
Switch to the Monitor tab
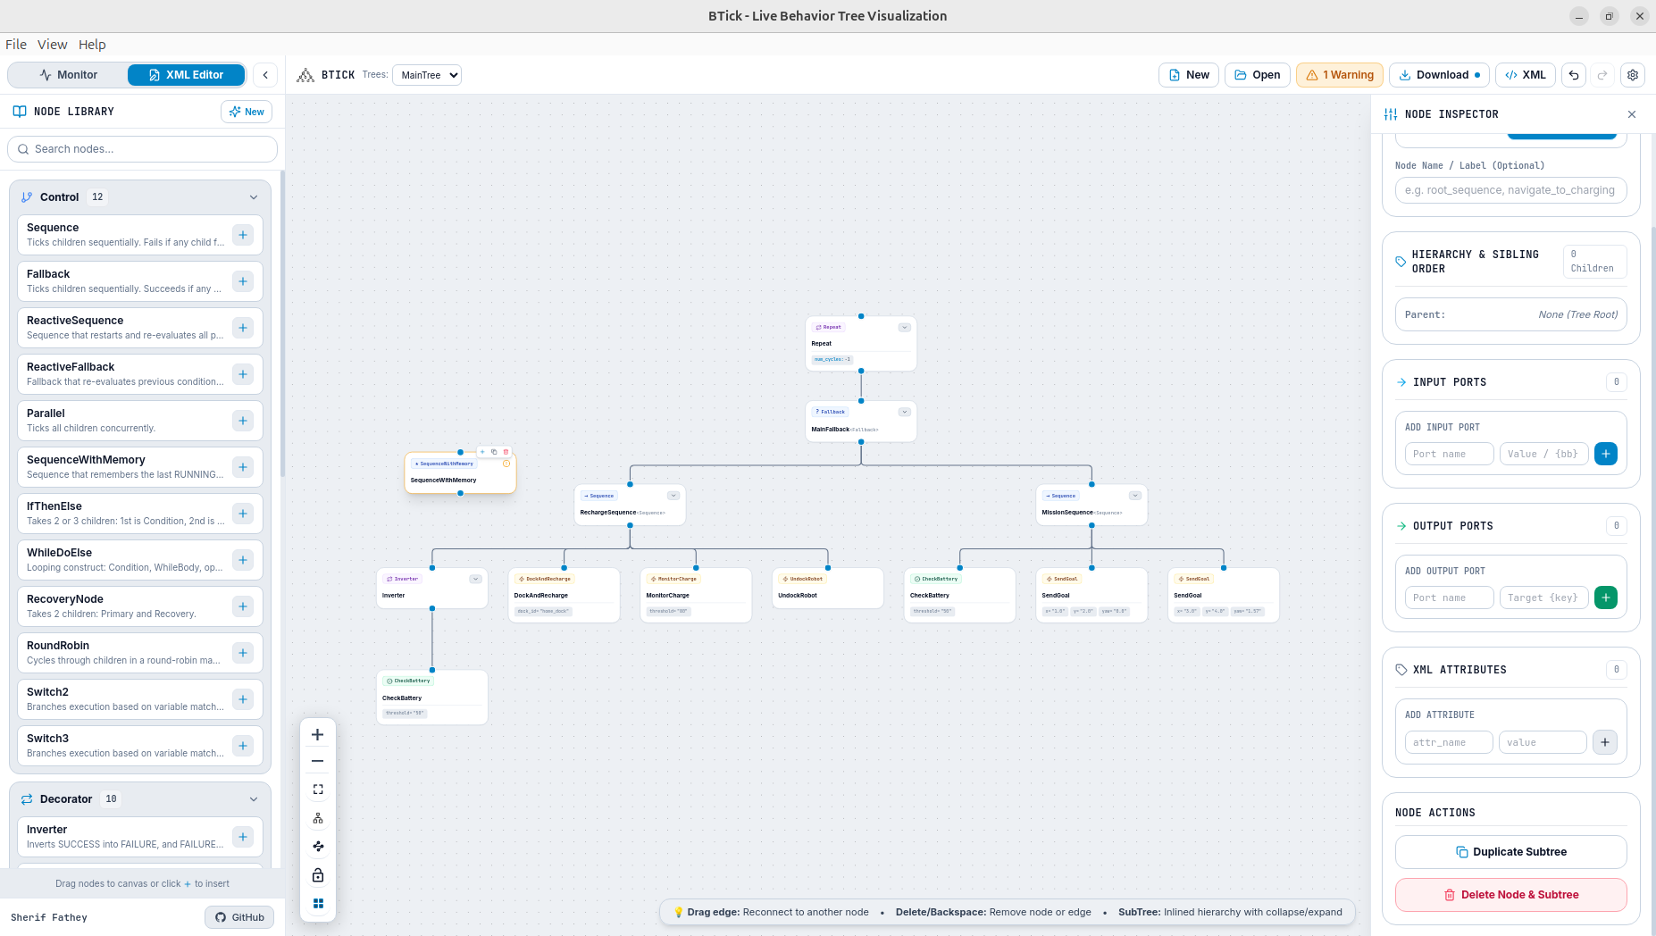point(68,75)
